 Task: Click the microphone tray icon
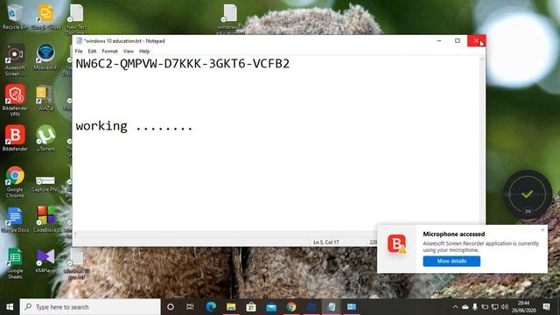tap(474, 307)
